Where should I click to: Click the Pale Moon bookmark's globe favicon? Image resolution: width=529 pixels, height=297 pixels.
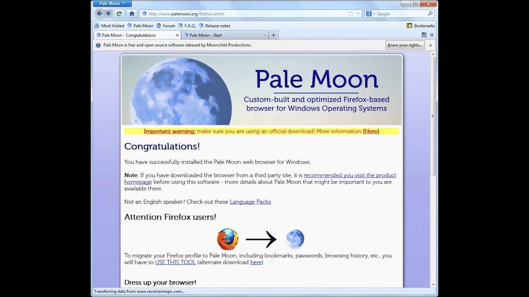tap(129, 26)
